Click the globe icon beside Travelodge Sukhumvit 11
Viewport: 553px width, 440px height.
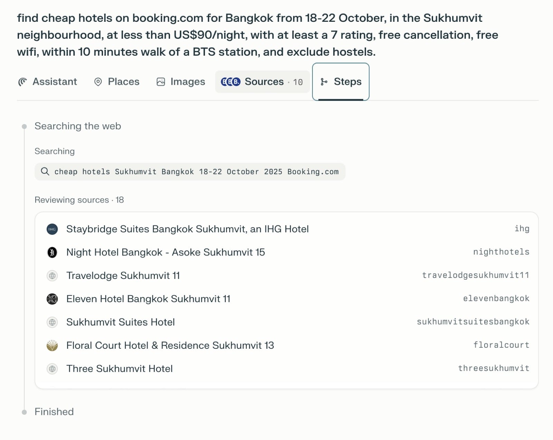pos(52,276)
